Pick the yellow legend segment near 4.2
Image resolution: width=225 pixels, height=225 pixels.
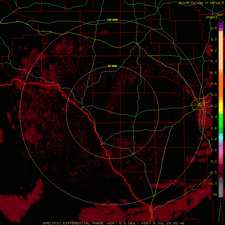221,107
